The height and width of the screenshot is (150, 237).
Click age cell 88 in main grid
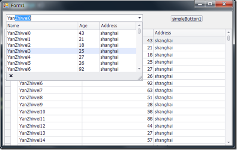(118, 119)
